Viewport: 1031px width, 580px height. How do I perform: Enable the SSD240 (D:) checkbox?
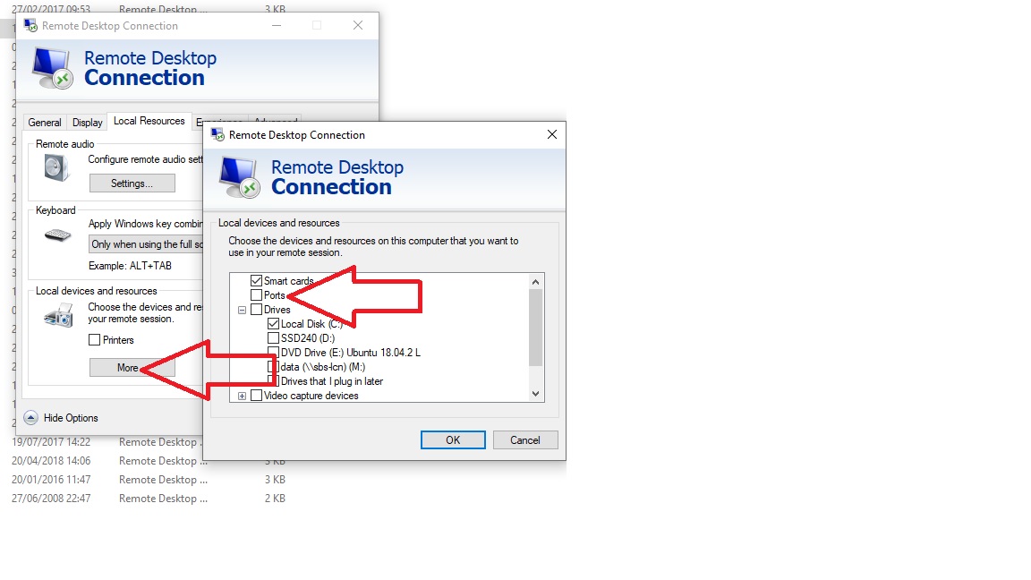(x=274, y=338)
